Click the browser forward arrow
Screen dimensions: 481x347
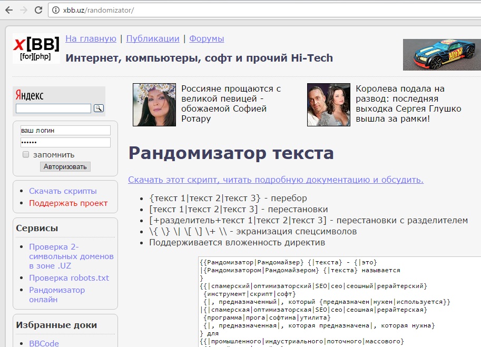click(23, 10)
